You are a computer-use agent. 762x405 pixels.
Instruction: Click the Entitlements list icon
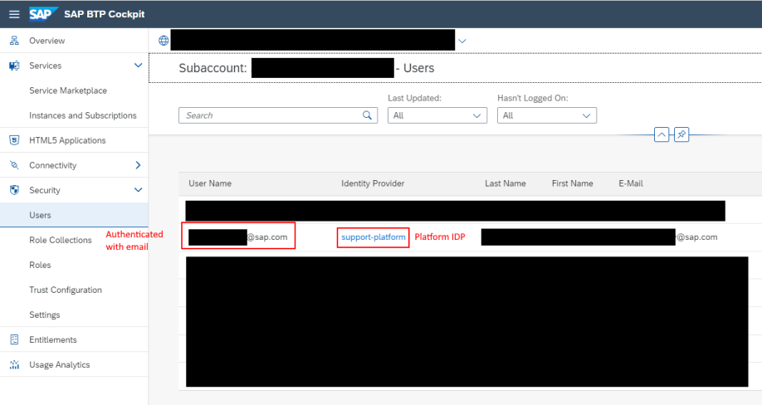tap(15, 339)
